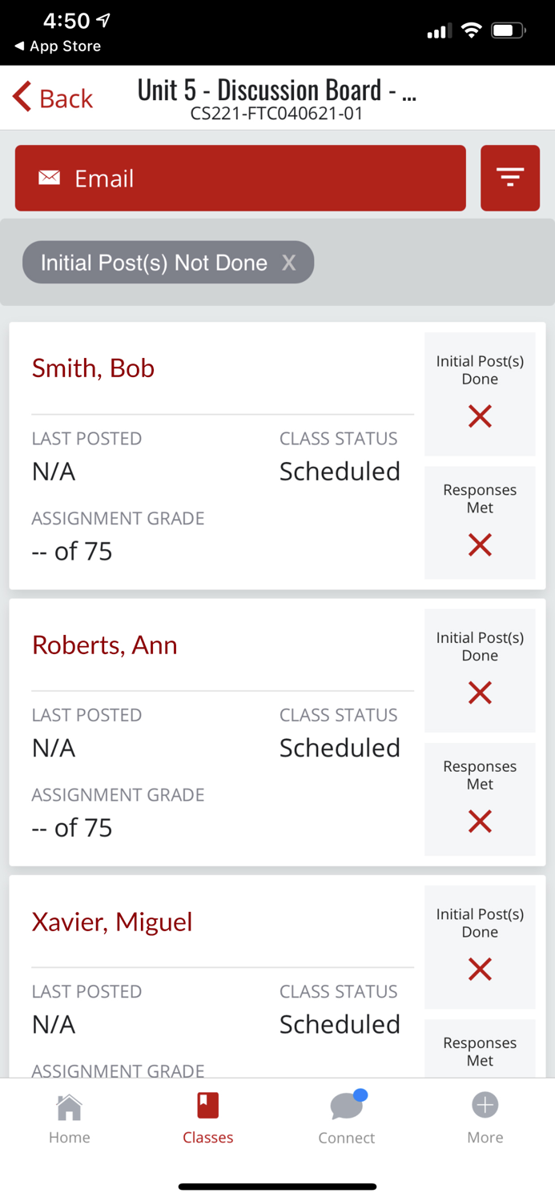555x1201 pixels.
Task: Open More via plus icon
Action: click(x=485, y=1106)
